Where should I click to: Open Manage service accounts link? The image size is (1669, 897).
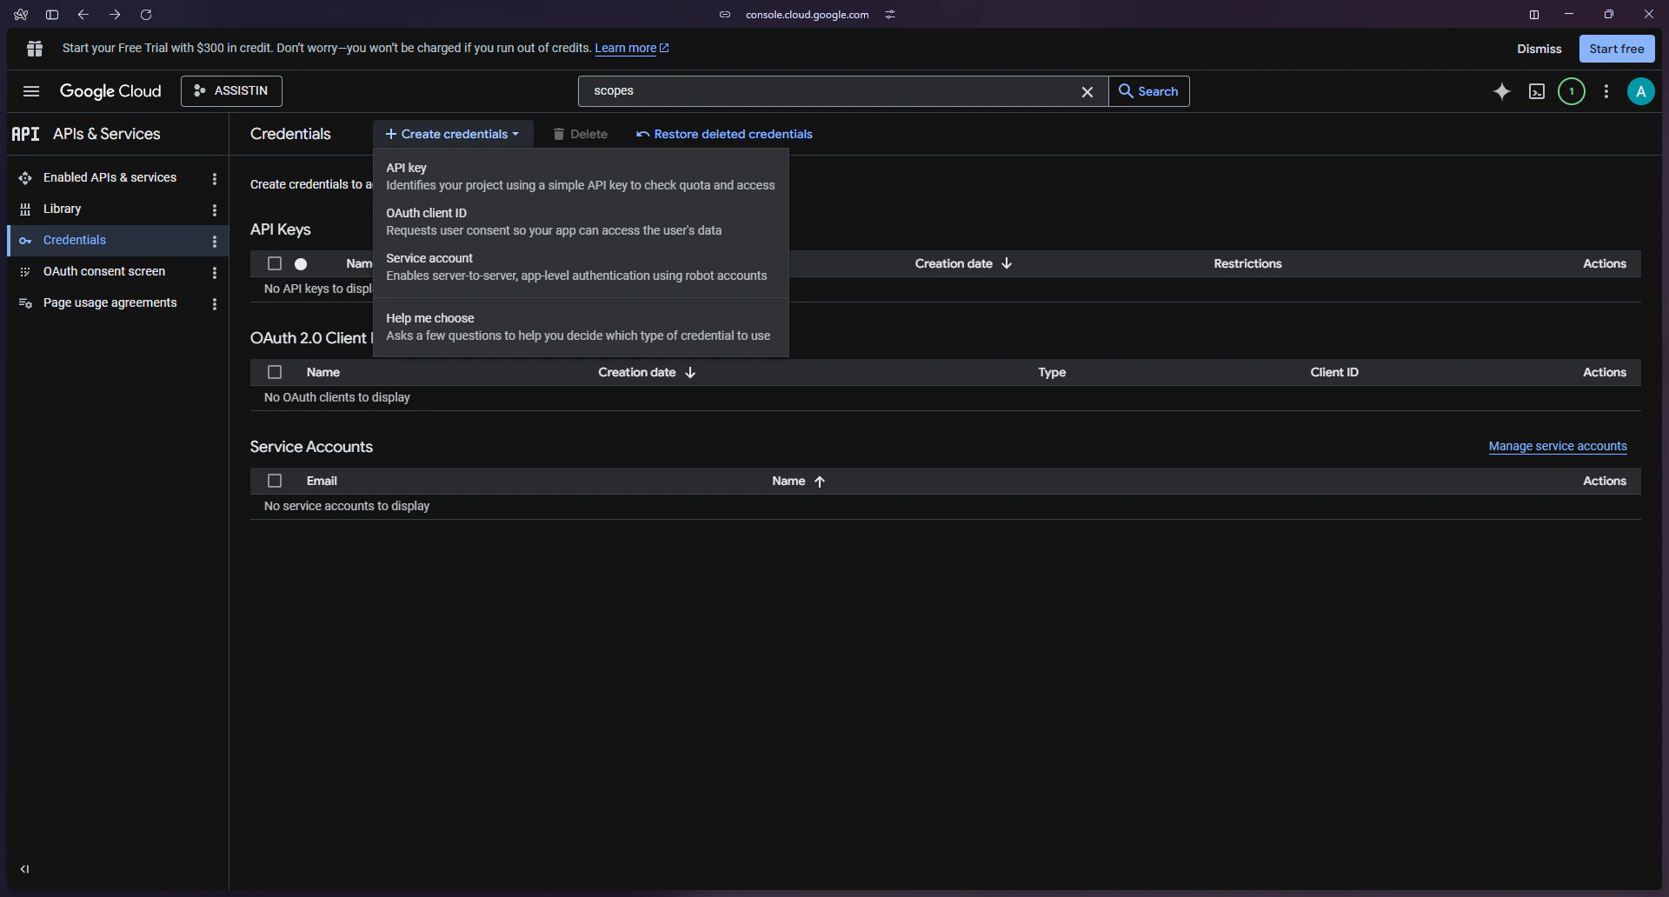1558,446
